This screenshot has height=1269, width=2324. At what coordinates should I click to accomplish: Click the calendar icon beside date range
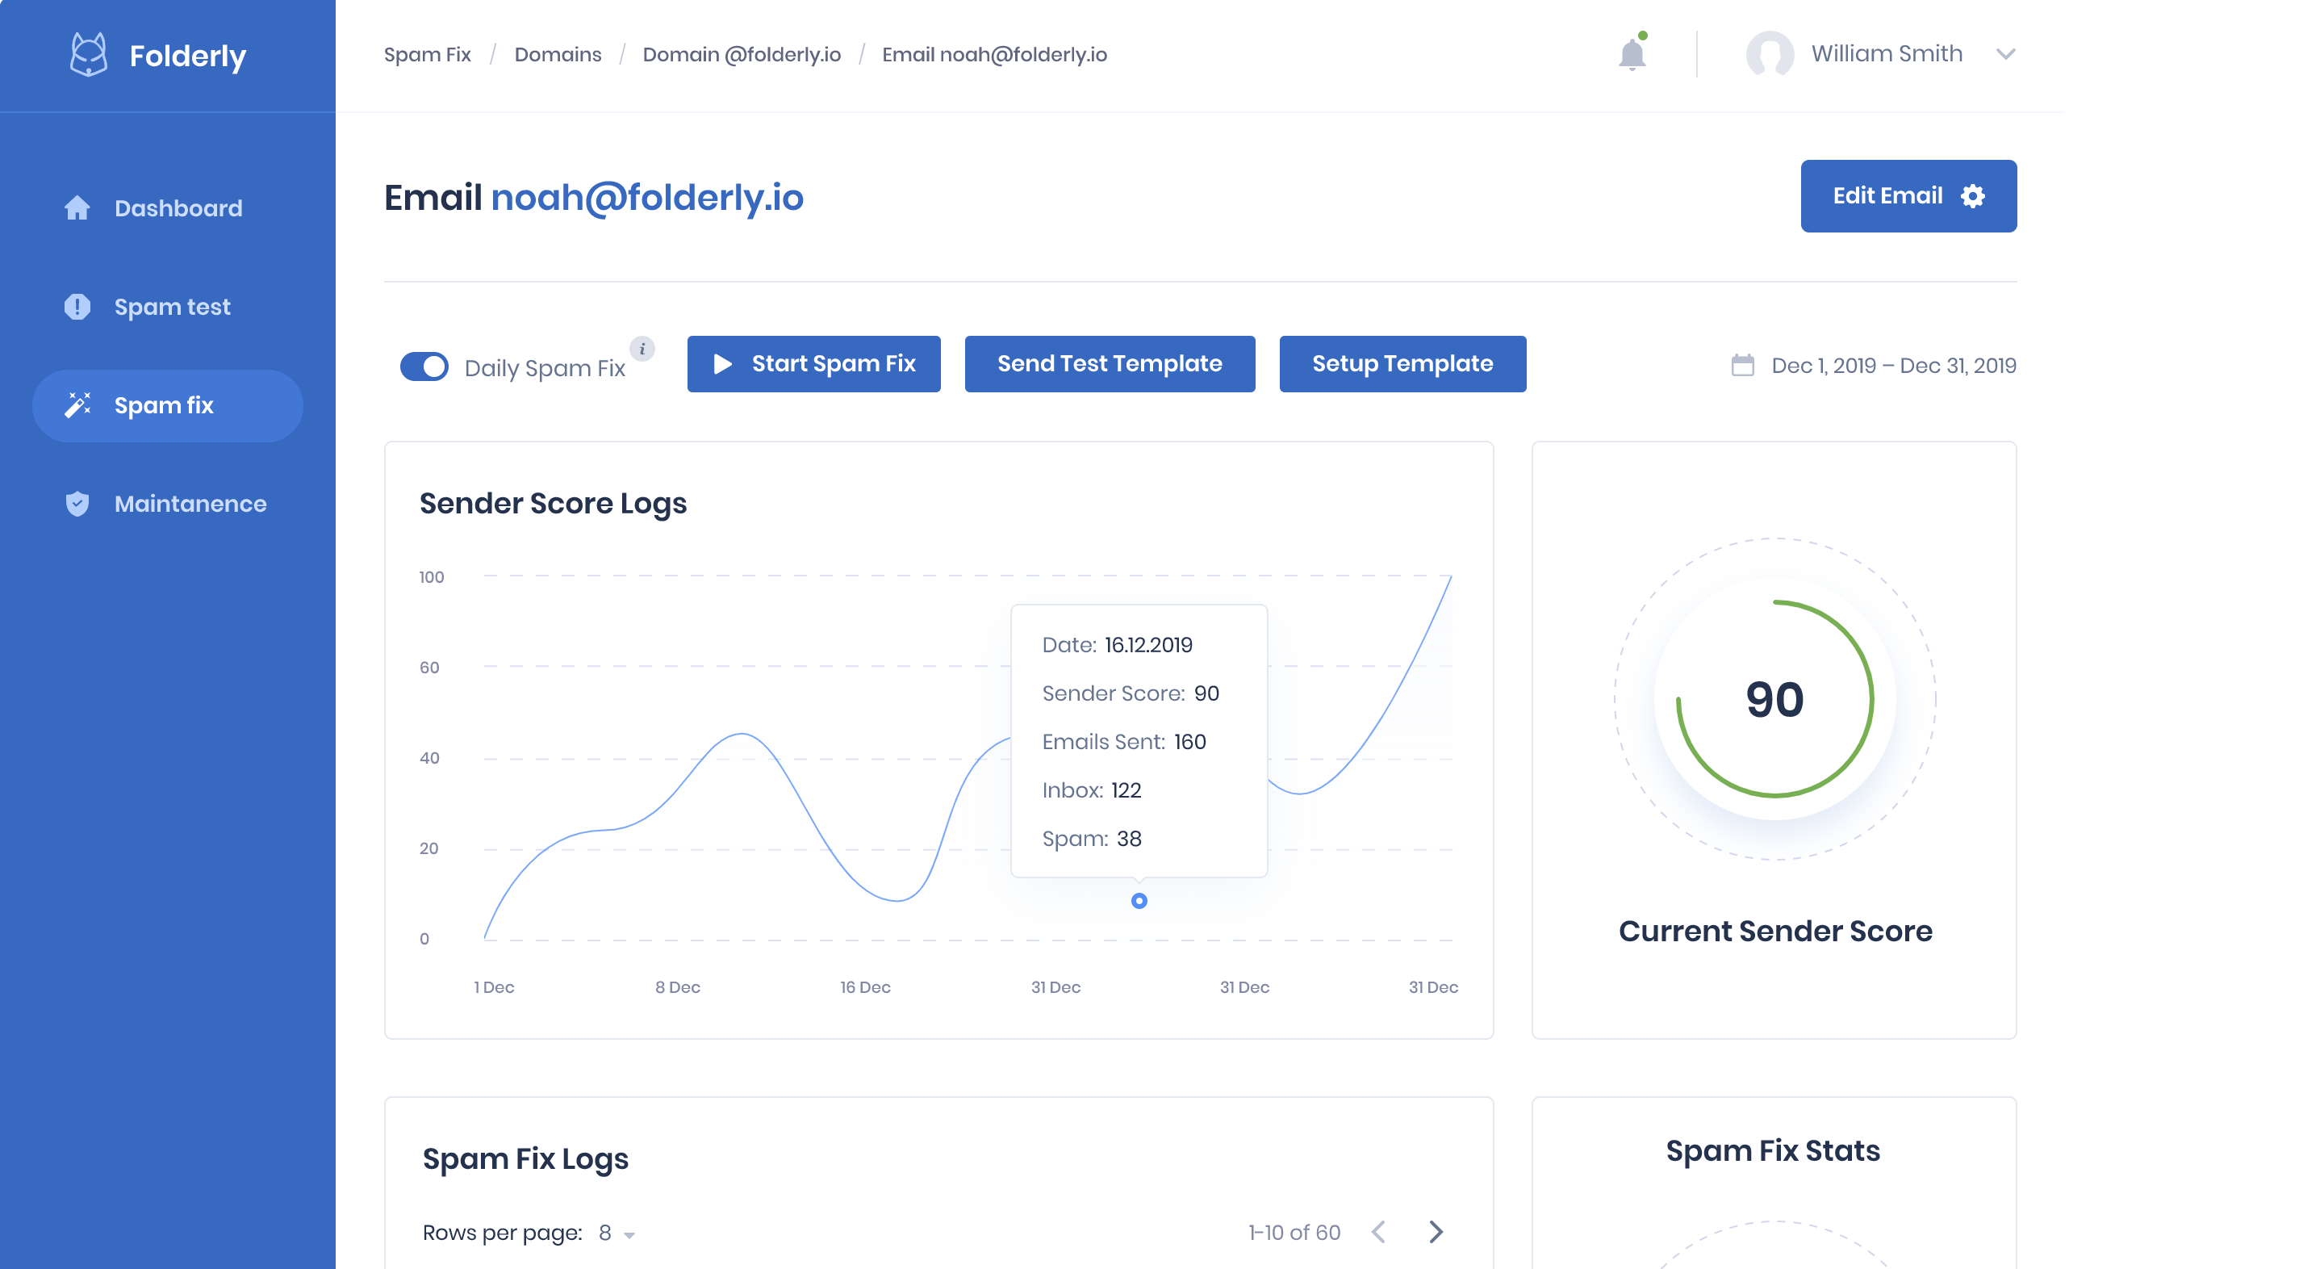click(x=1742, y=366)
